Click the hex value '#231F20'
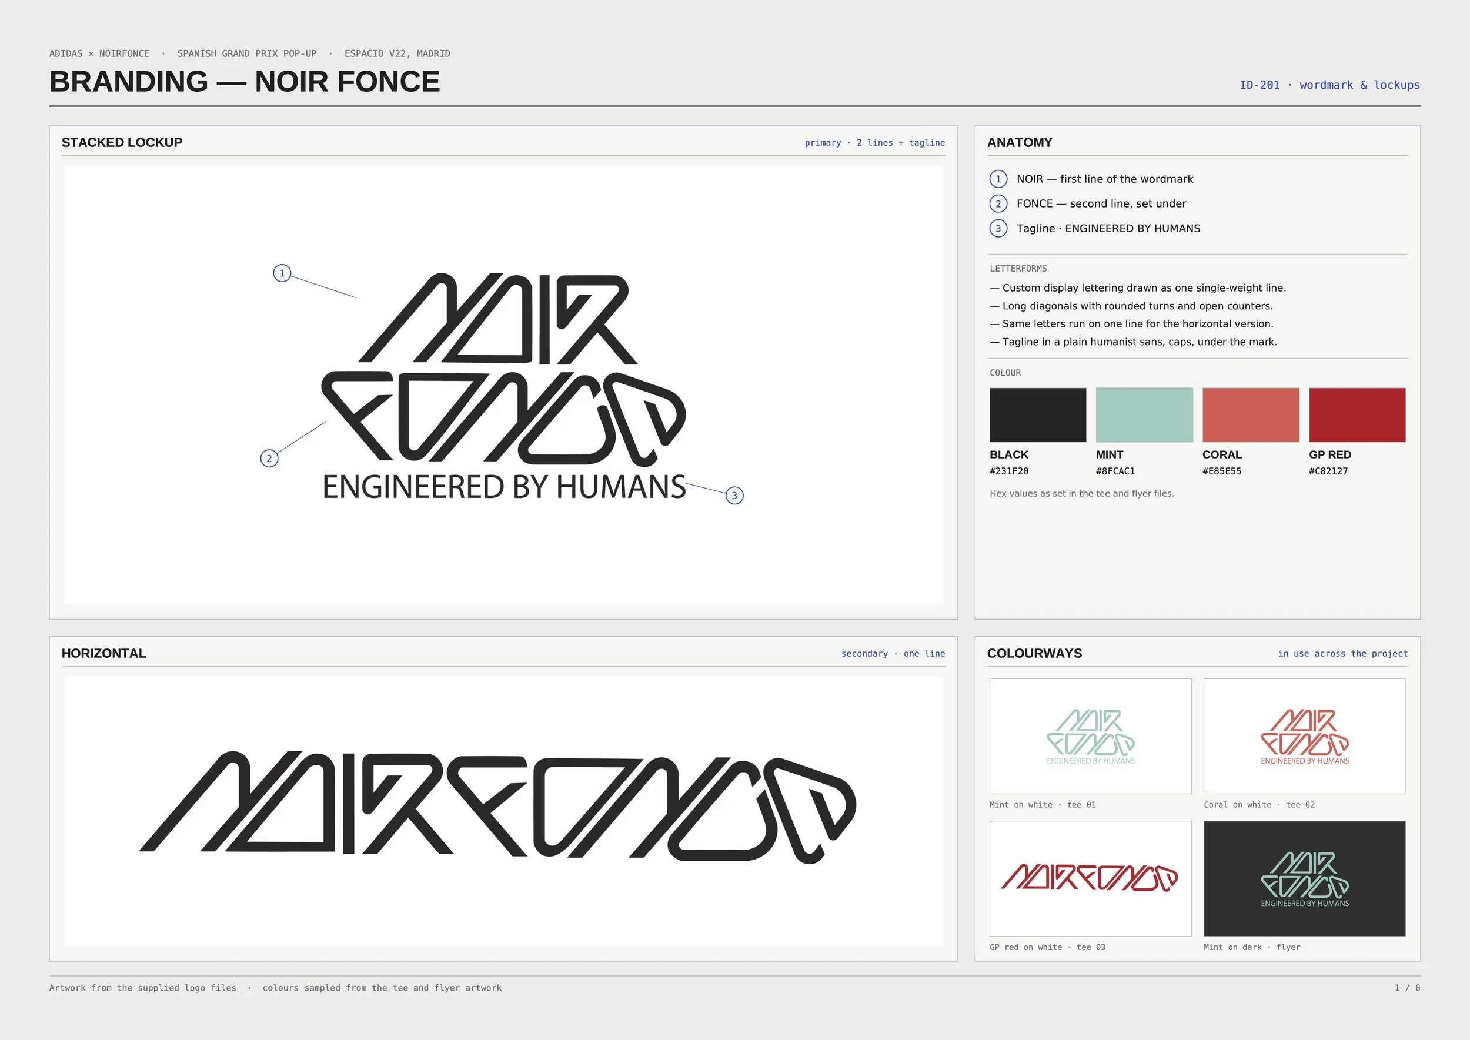Viewport: 1470px width, 1040px height. (1009, 471)
